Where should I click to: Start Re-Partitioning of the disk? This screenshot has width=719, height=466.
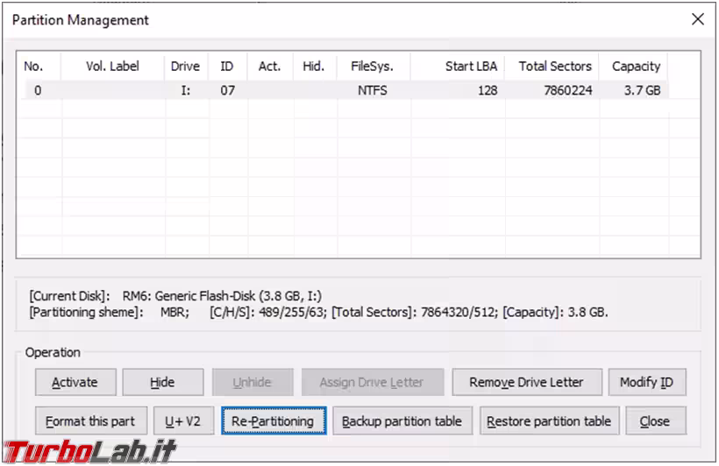(273, 421)
